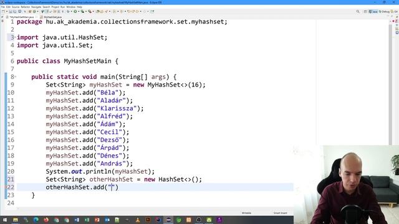Screen dimensions: 399x224
Task: Open Firefox from the taskbar
Action: point(46,220)
